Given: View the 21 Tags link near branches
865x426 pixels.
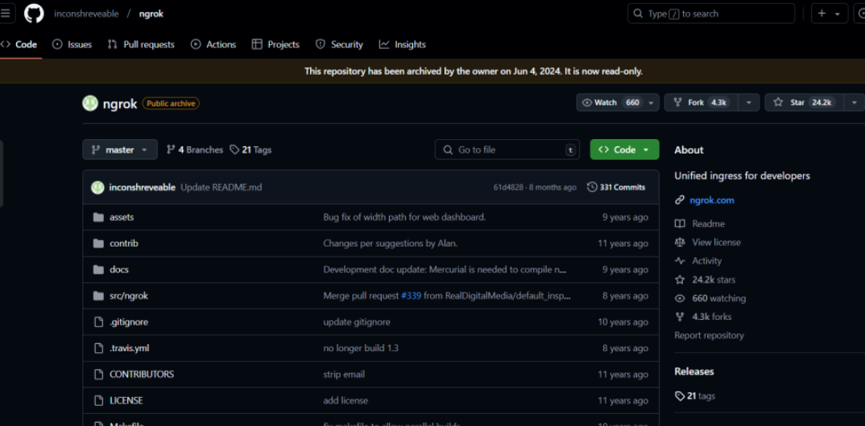Looking at the screenshot, I should click(250, 150).
